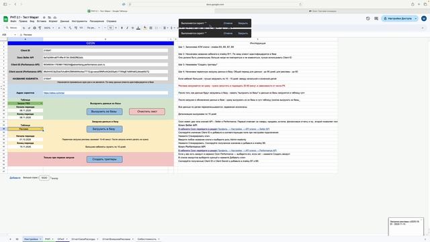Screen dimensions: 430x242
Task: Open vertical align dropdown
Action: [172, 28]
